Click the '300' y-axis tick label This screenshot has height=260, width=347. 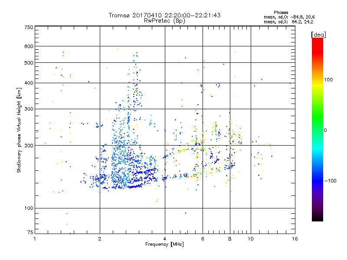pos(29,109)
